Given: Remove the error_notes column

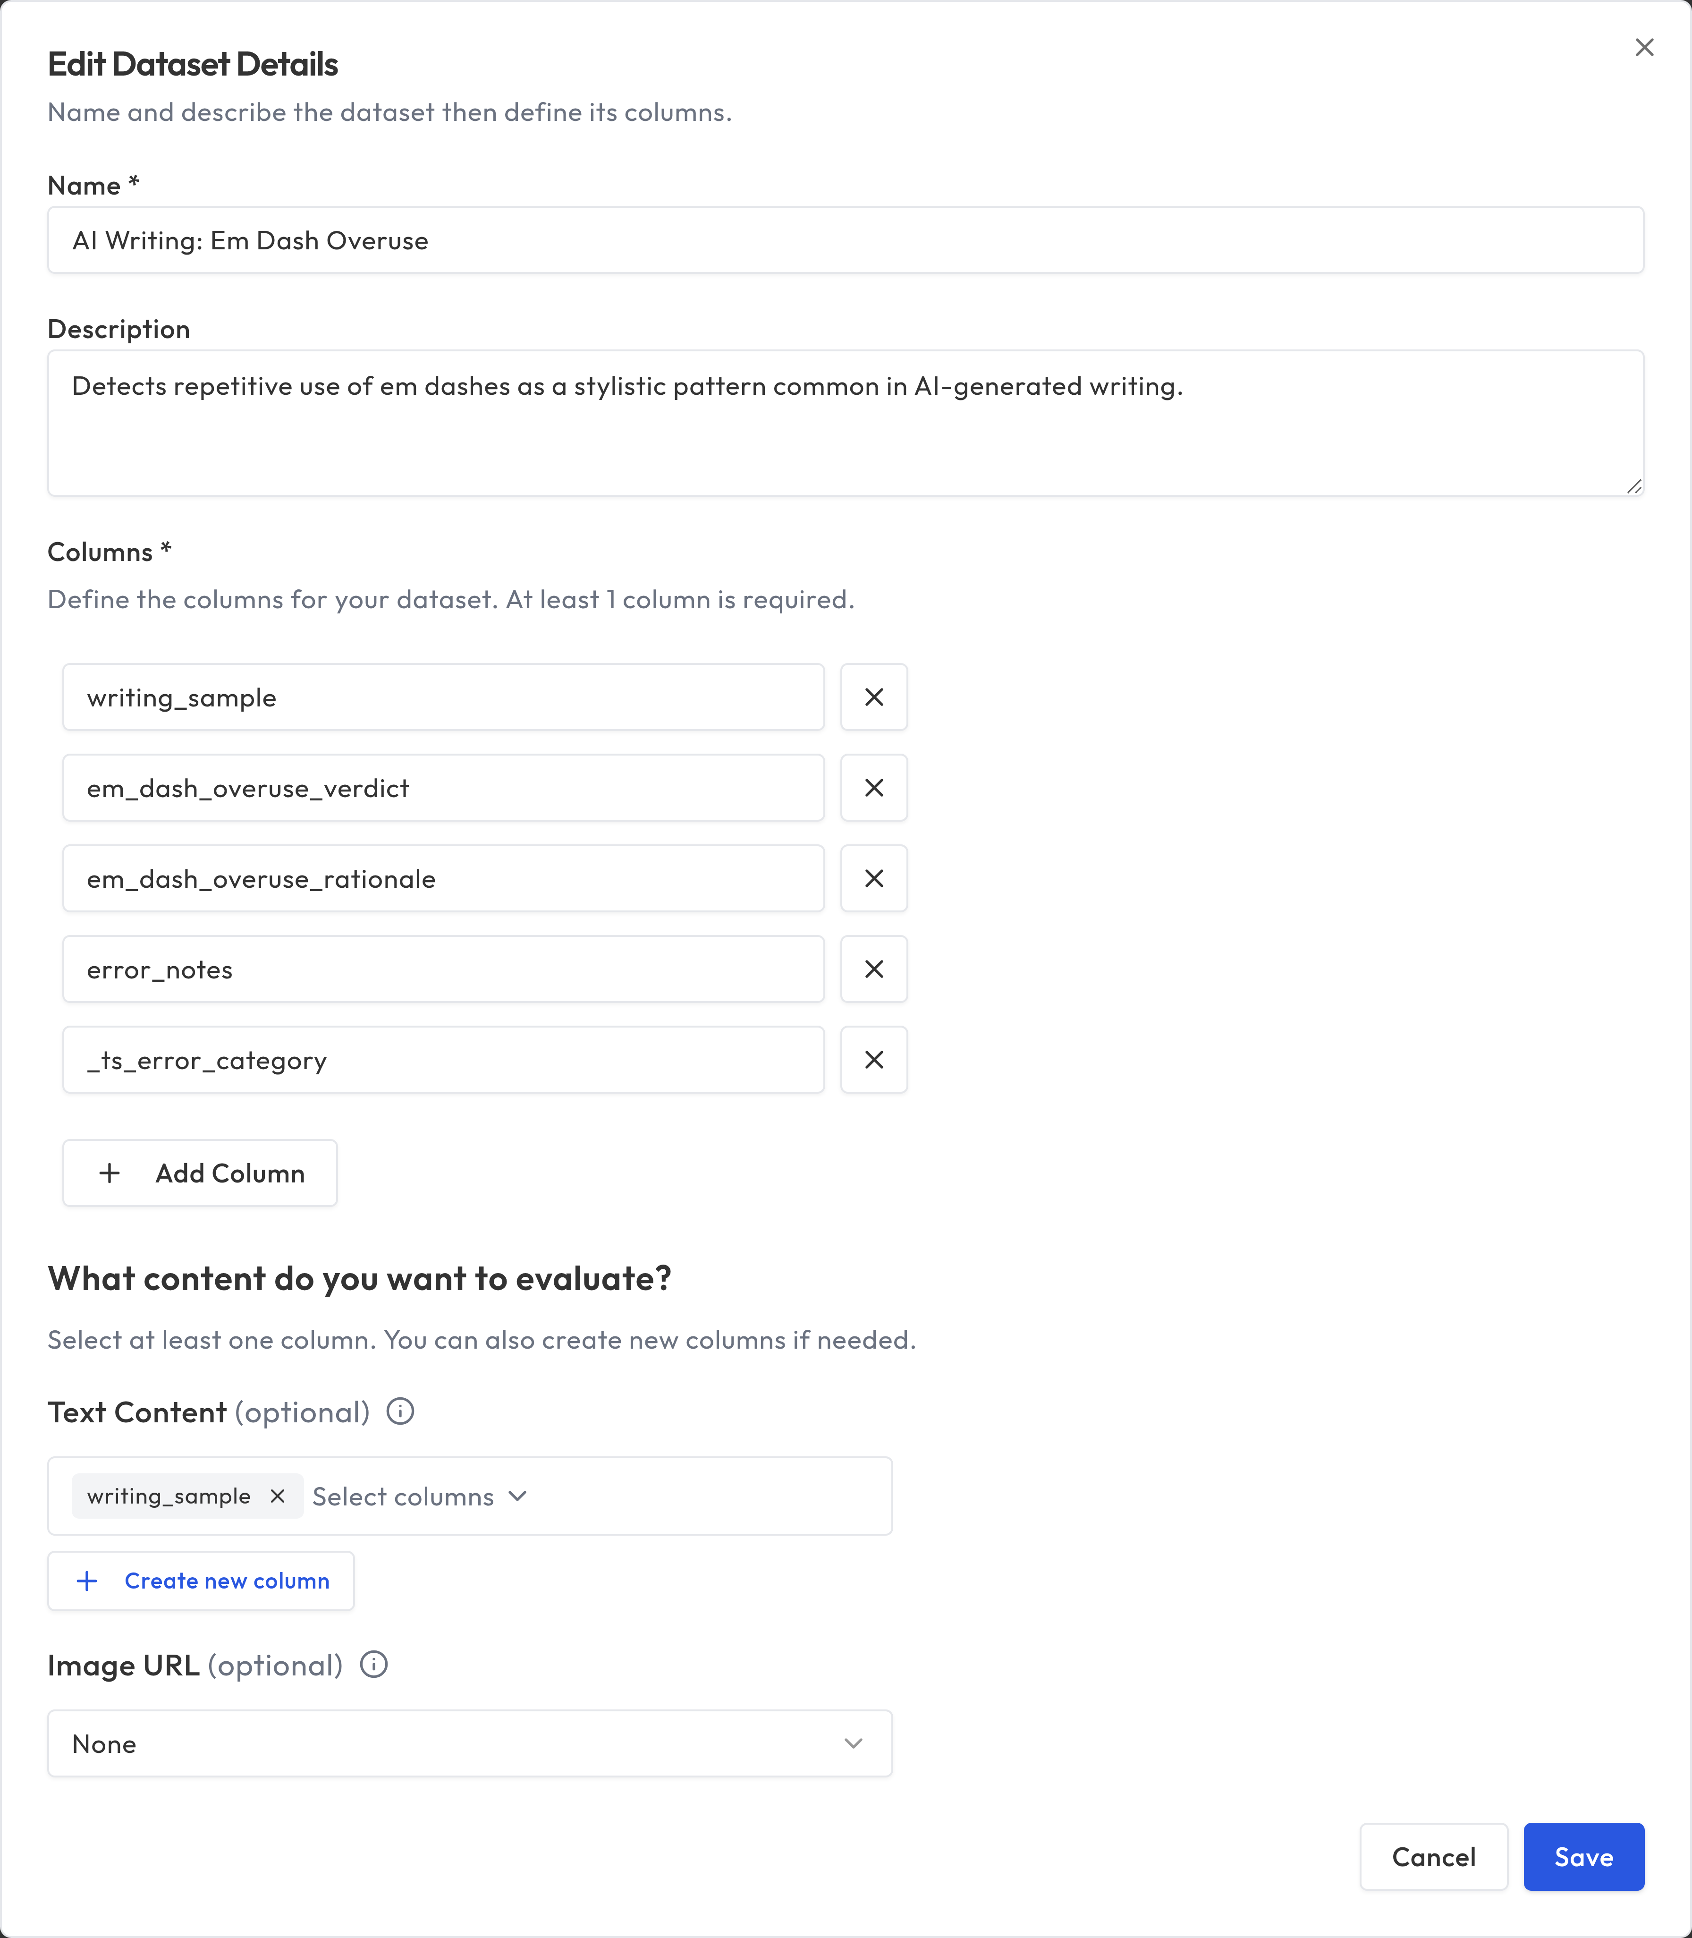Looking at the screenshot, I should point(873,969).
